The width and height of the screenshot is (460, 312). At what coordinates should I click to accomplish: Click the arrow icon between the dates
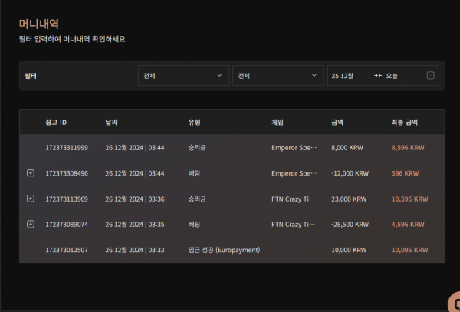pyautogui.click(x=378, y=76)
